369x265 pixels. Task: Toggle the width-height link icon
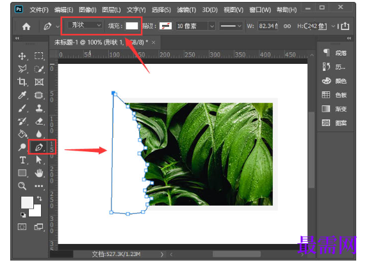click(287, 26)
